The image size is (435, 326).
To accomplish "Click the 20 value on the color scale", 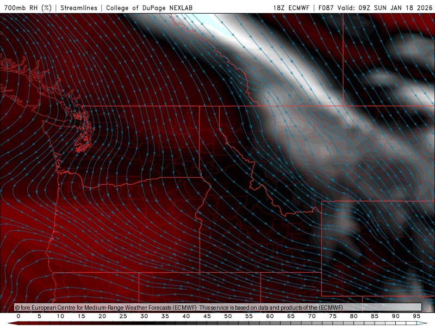I will pyautogui.click(x=102, y=316).
